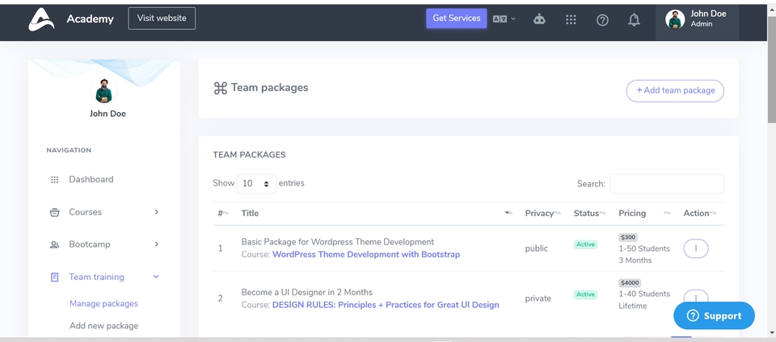The width and height of the screenshot is (776, 342).
Task: Click Become a UI Designer in 2 Months title
Action: (307, 293)
